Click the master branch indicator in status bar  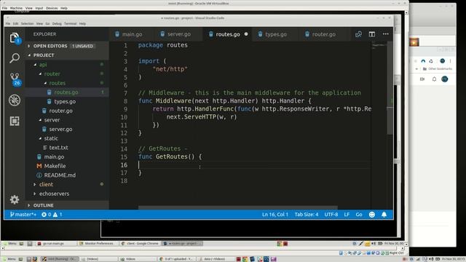23,215
